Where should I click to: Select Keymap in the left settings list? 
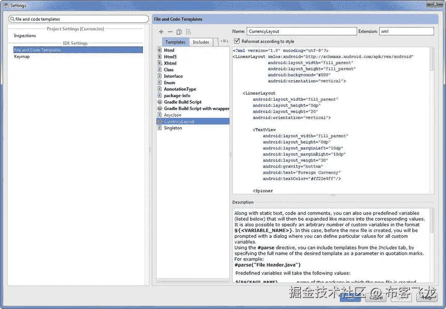[21, 56]
